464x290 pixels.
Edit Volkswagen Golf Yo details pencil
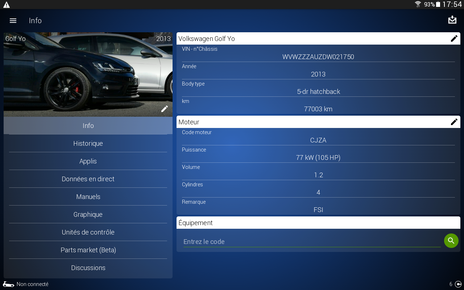click(x=454, y=38)
